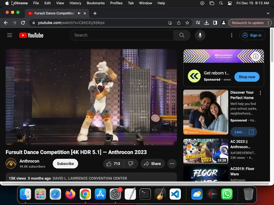
Task: Subscribe to the Anthrocon channel
Action: [x=65, y=164]
